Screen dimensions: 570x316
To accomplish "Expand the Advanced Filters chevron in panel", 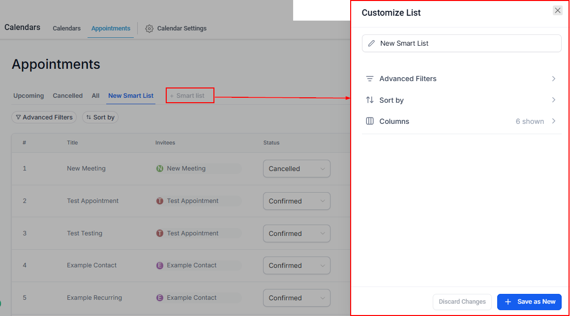I will tap(553, 79).
